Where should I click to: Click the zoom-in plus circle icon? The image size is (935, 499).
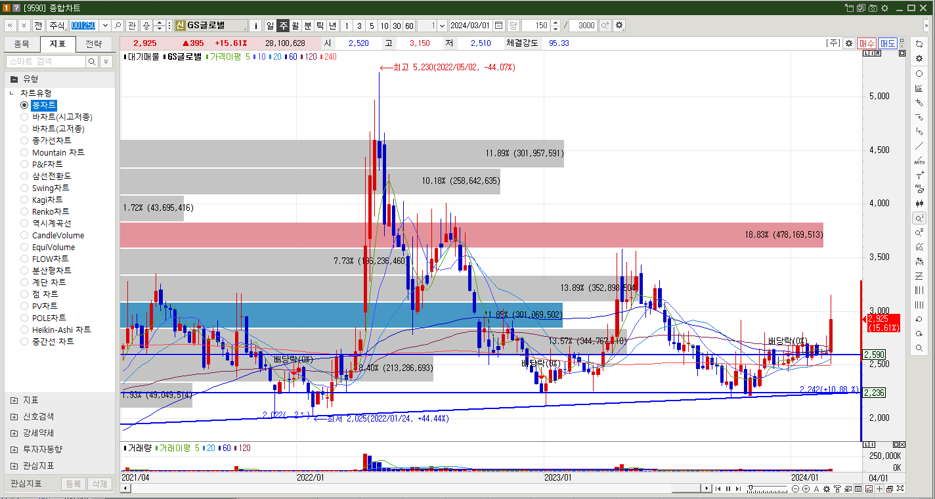point(807,489)
